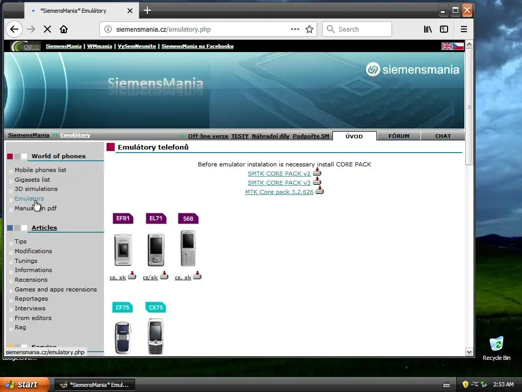Bookmark this page with the star
This screenshot has width=522, height=392.
(x=309, y=29)
